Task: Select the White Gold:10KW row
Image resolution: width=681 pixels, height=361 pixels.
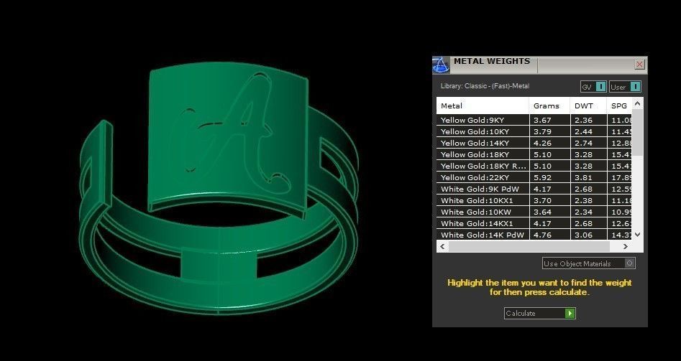Action: coord(534,212)
